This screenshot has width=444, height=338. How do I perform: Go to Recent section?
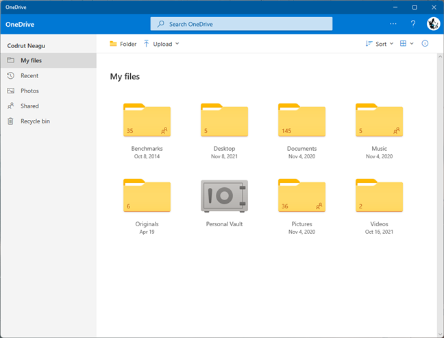49,75
